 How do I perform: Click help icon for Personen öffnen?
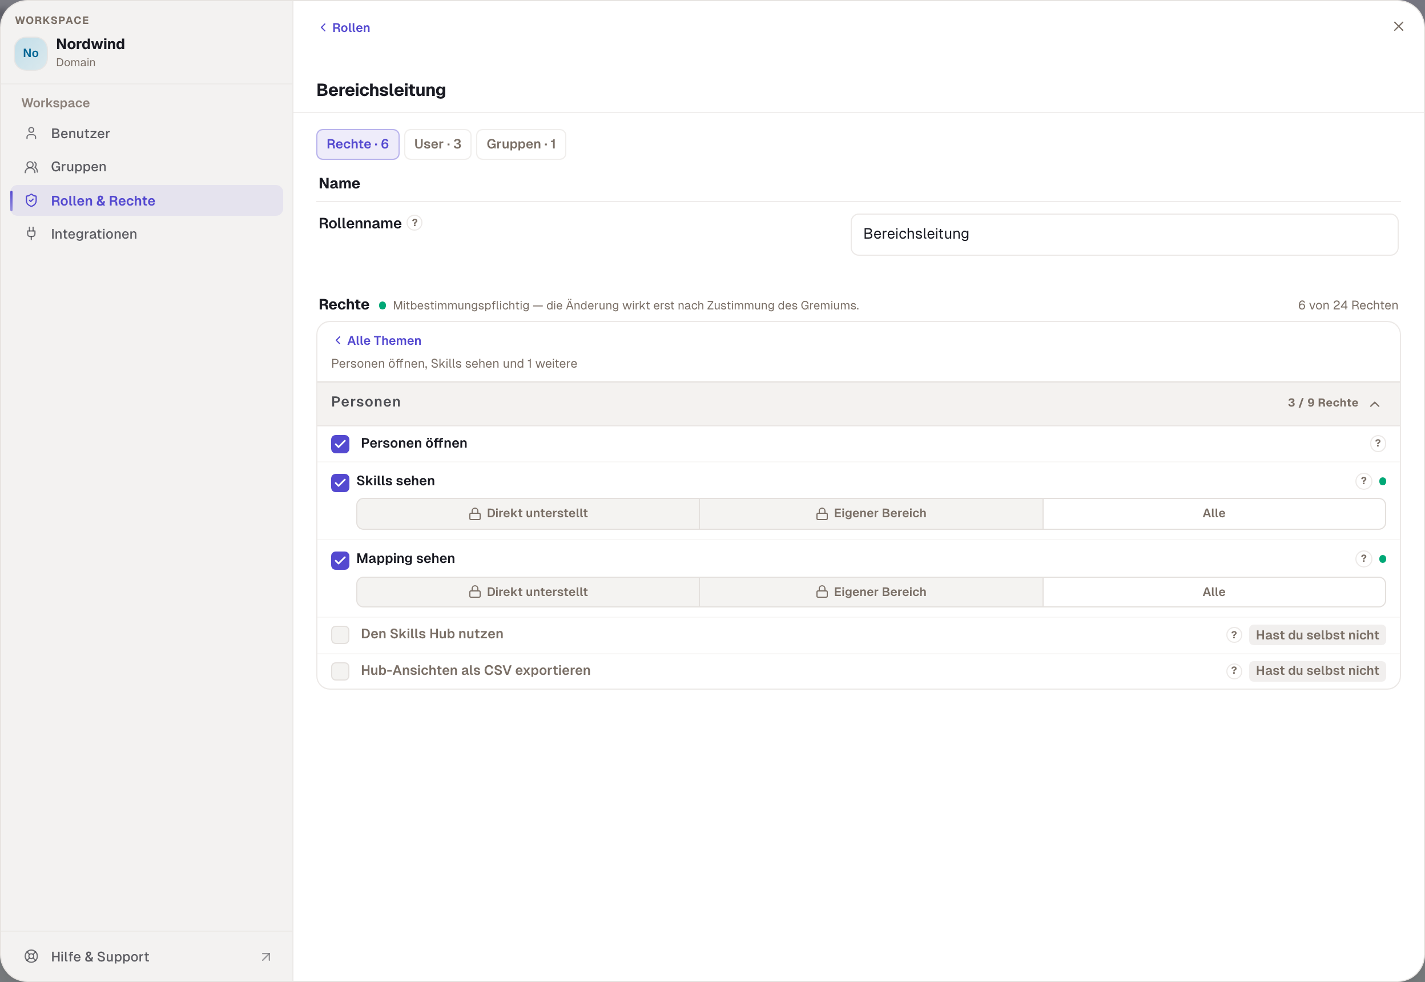1378,443
